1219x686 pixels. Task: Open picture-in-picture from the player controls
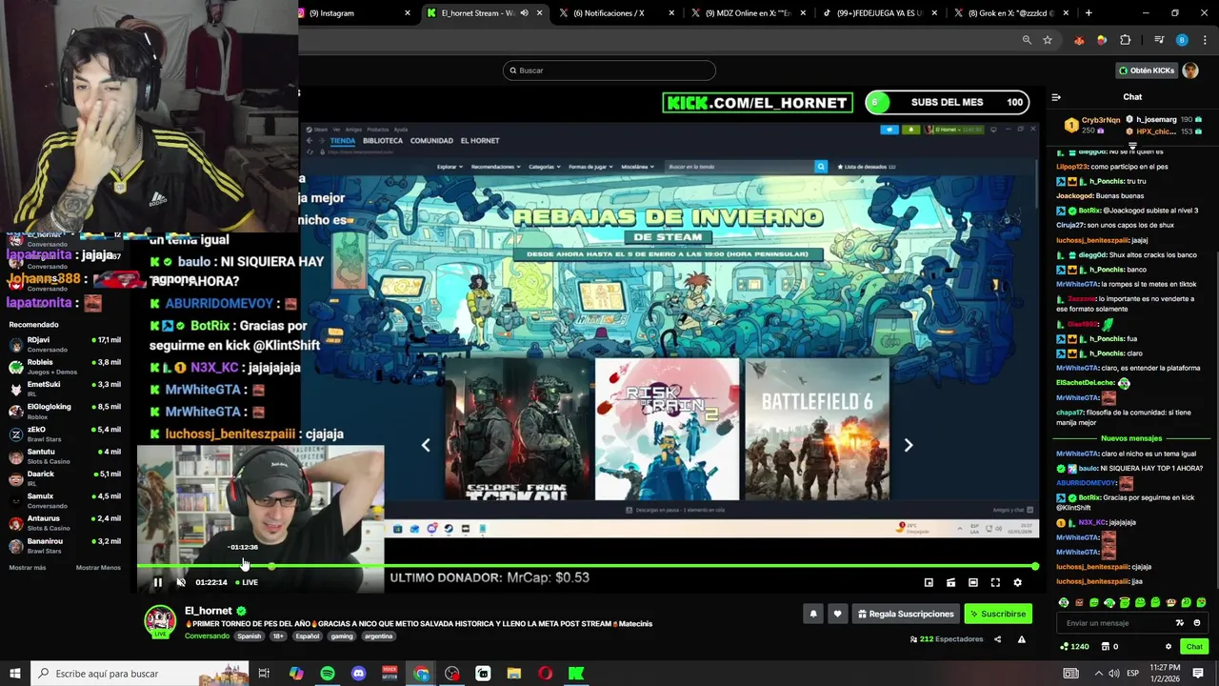tap(929, 582)
